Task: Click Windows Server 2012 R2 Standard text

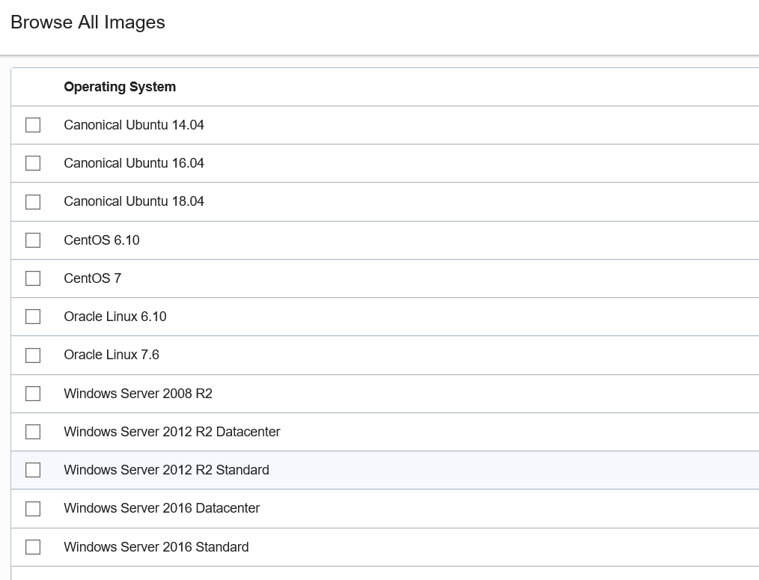Action: point(166,470)
